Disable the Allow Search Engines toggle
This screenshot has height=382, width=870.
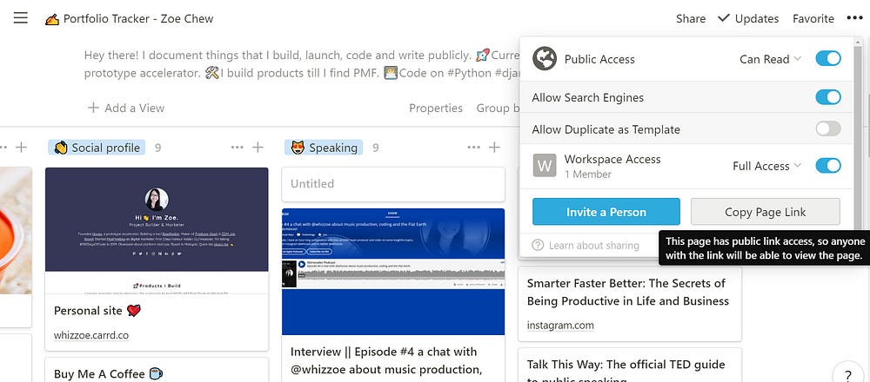coord(828,97)
